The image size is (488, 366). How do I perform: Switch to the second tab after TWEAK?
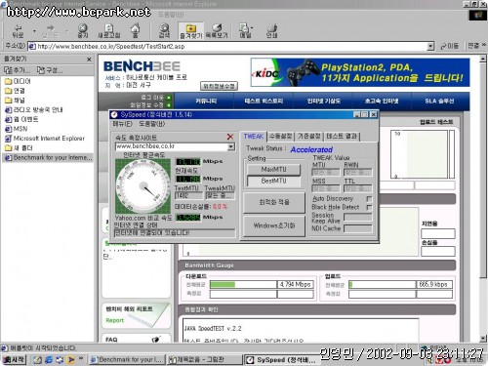(280, 137)
